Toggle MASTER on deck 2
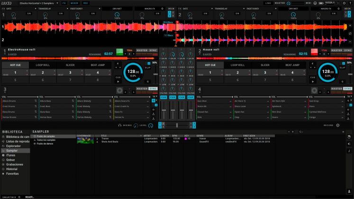 [x=336, y=50]
